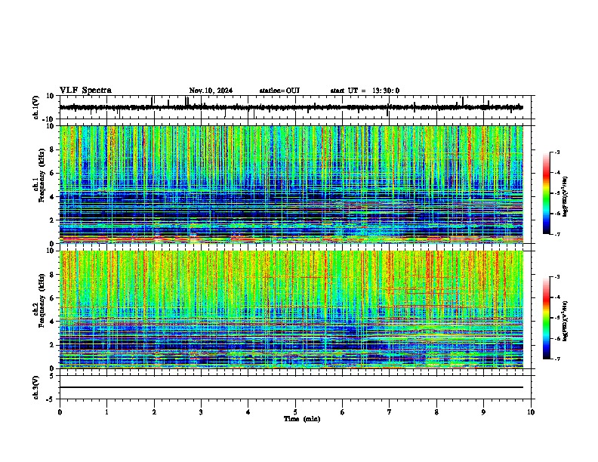The height and width of the screenshot is (462, 598).
Task: Click time axis tick label "7"
Action: (390, 412)
